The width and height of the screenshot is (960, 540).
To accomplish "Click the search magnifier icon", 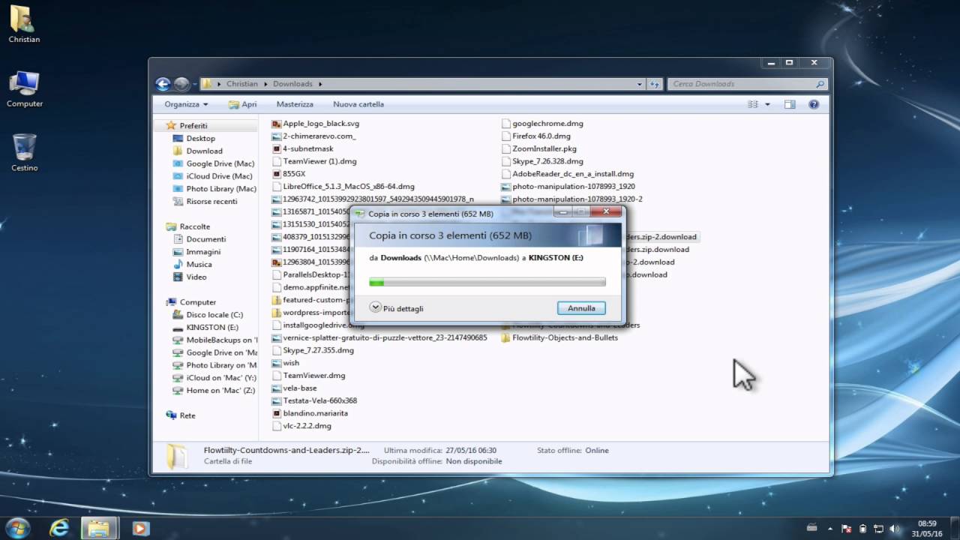I will (x=820, y=84).
